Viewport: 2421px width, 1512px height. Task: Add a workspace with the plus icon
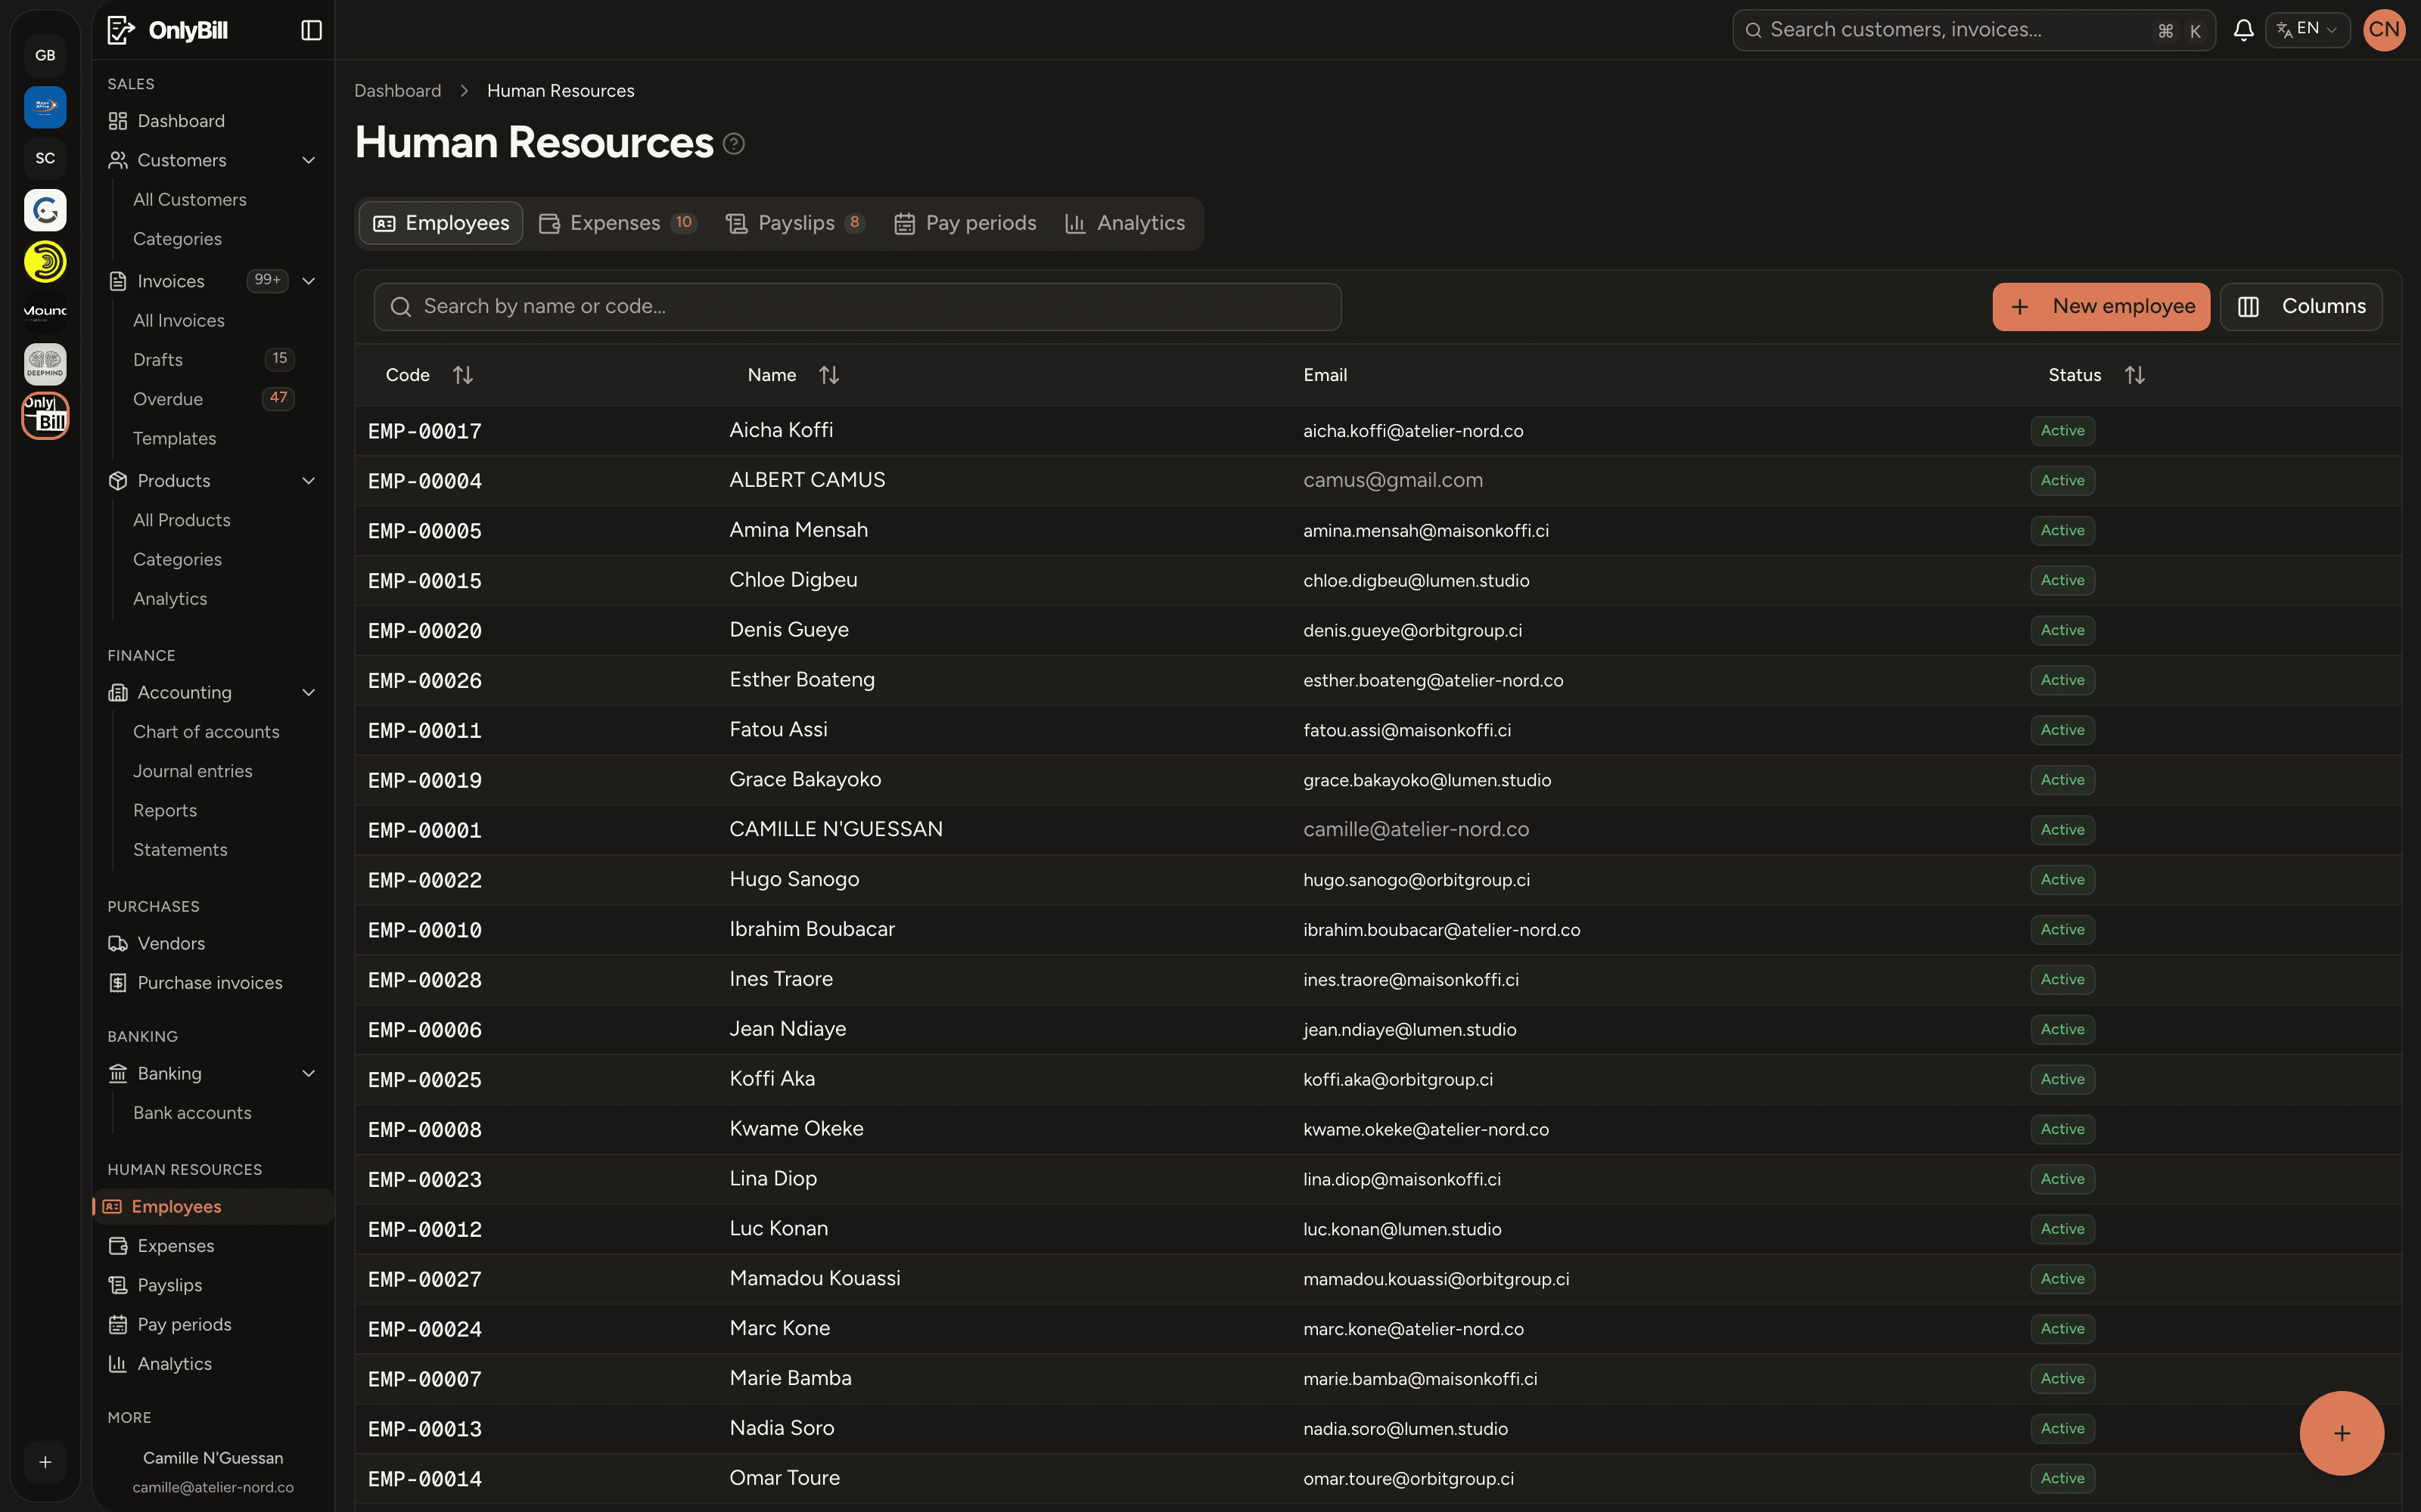click(45, 1462)
